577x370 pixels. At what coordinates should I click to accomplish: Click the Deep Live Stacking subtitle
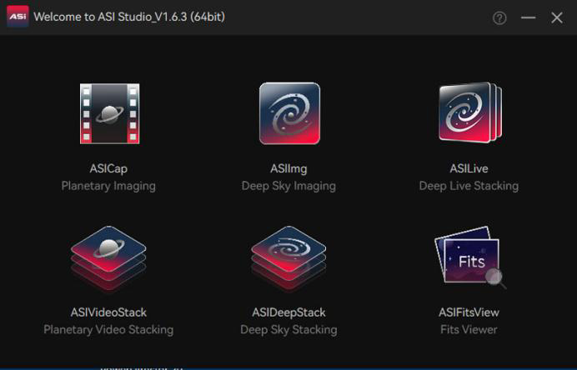click(x=469, y=186)
